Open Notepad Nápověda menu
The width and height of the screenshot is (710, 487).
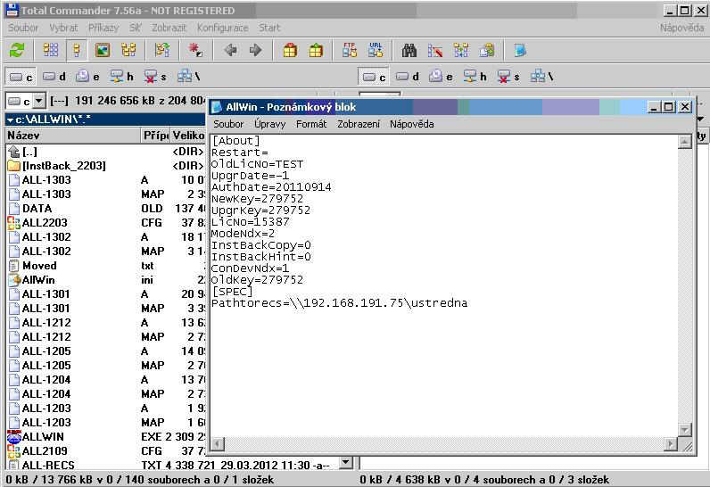point(411,124)
